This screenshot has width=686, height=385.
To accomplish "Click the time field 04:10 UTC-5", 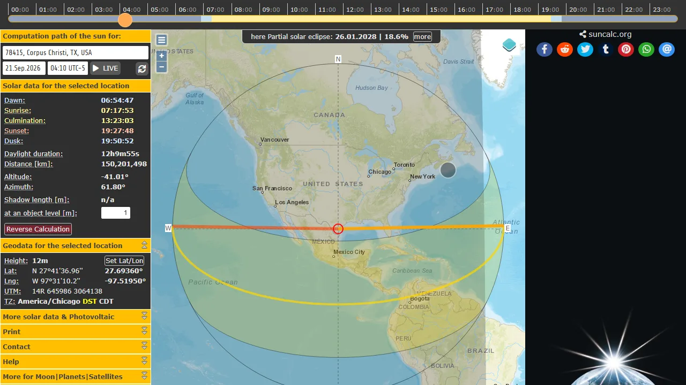I will point(68,68).
